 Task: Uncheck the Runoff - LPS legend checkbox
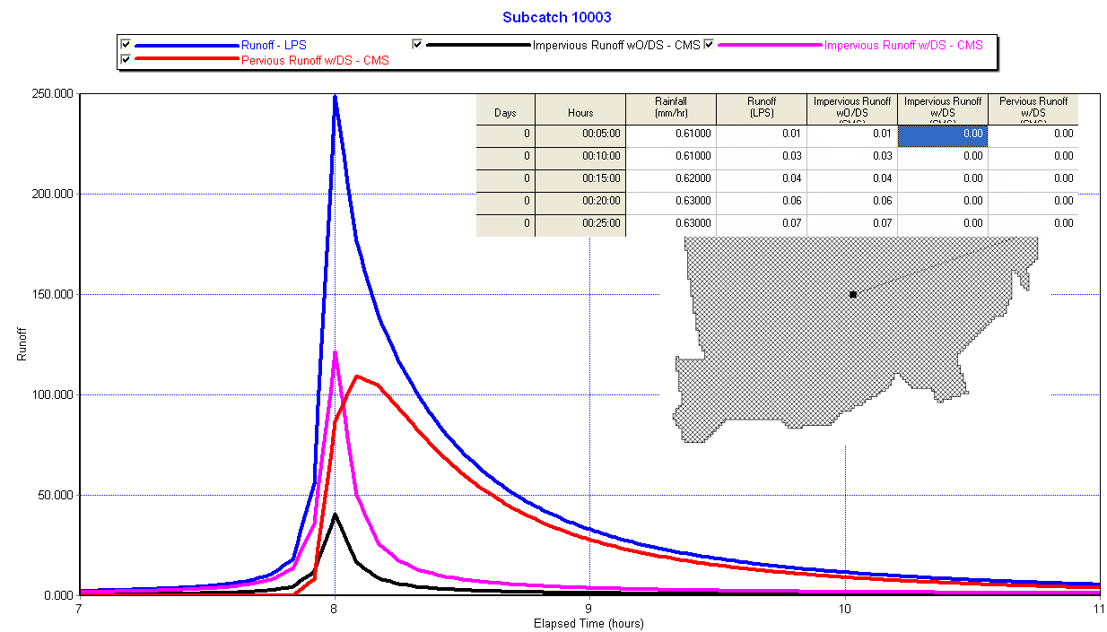(x=125, y=43)
